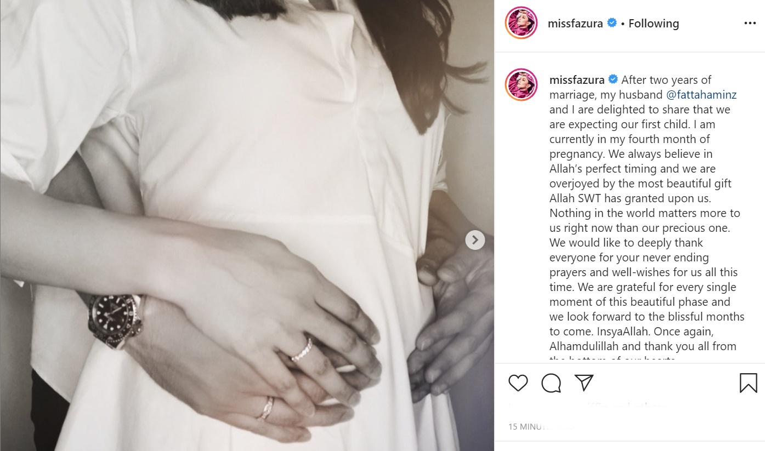Open the profile avatar beside the caption
The height and width of the screenshot is (451, 765).
(x=521, y=85)
